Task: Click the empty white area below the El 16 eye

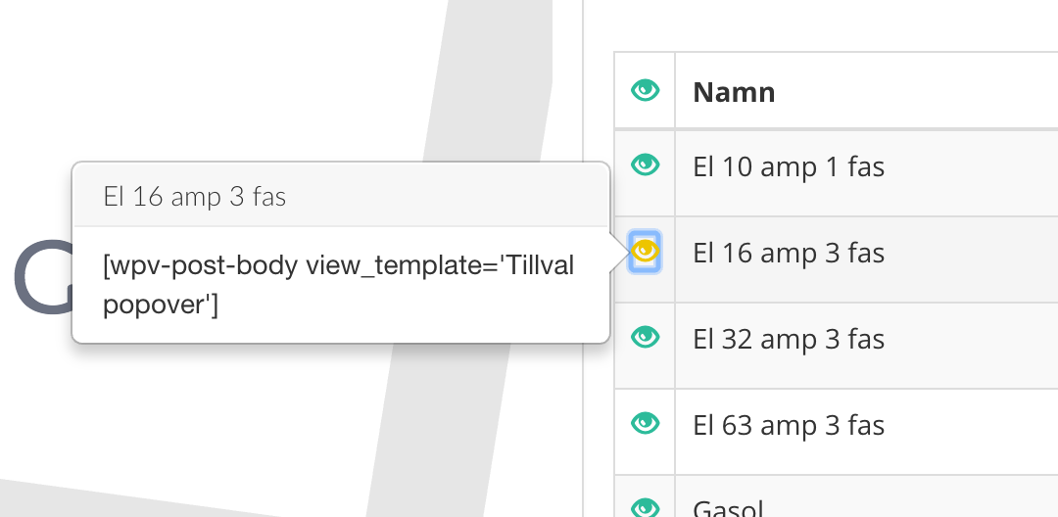Action: click(645, 289)
